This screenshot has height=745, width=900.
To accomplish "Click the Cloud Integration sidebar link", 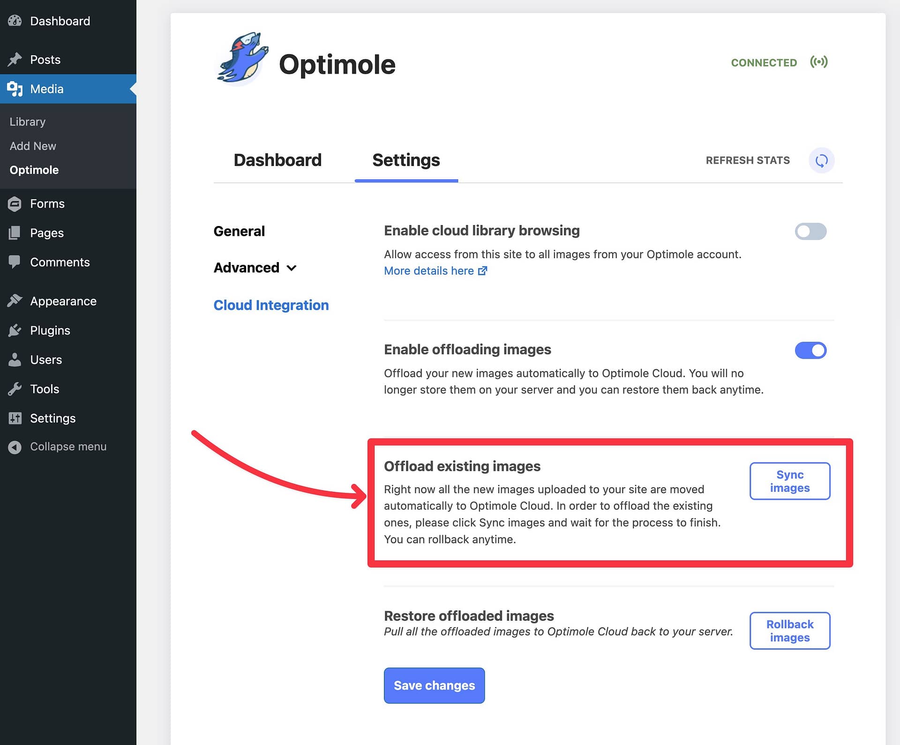I will 270,304.
